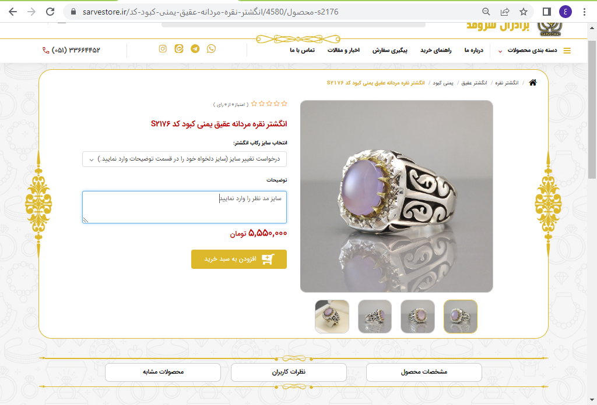Open the Instagram social icon
The image size is (597, 405).
tap(163, 49)
